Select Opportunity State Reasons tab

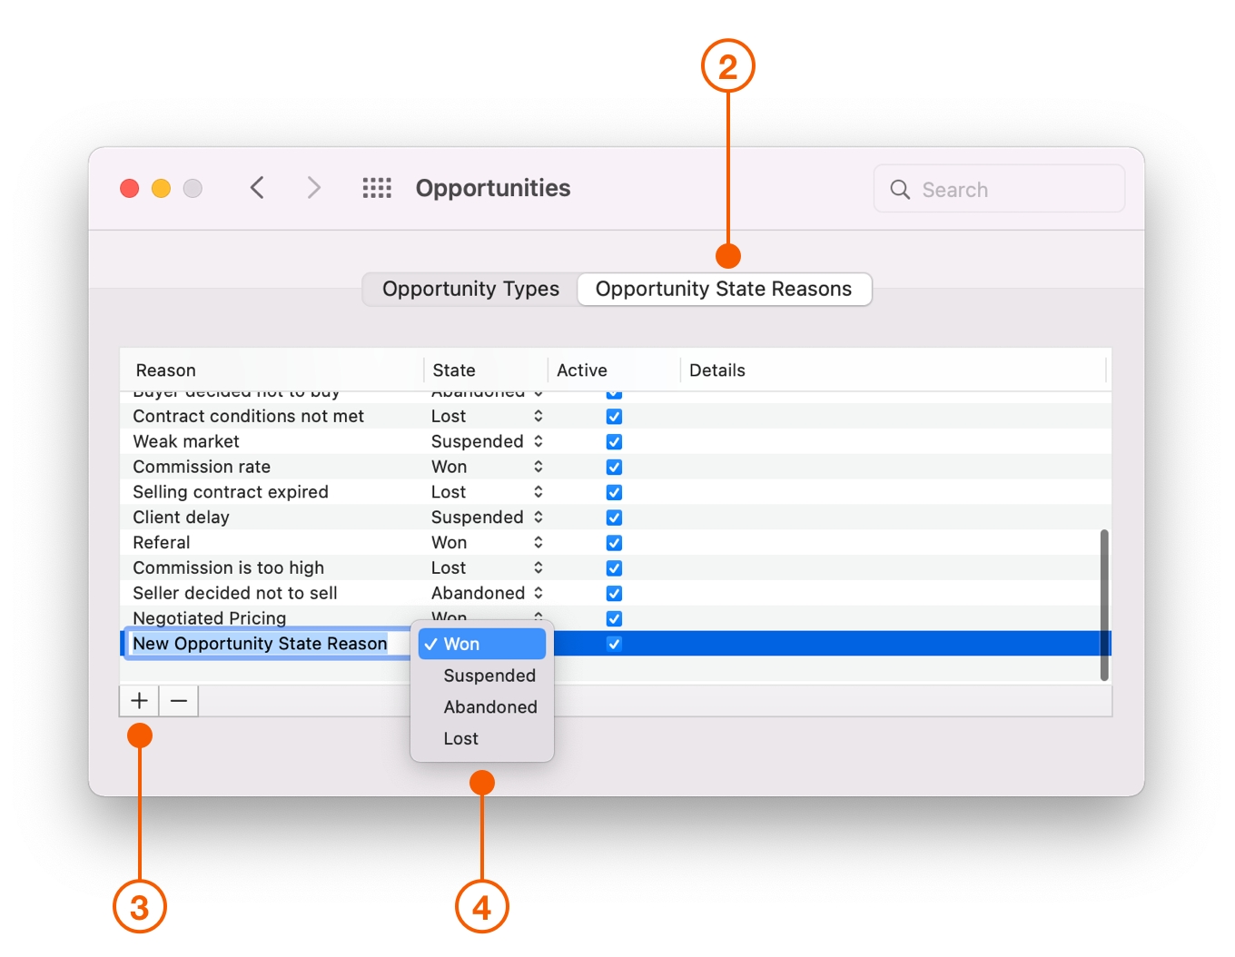tap(724, 289)
